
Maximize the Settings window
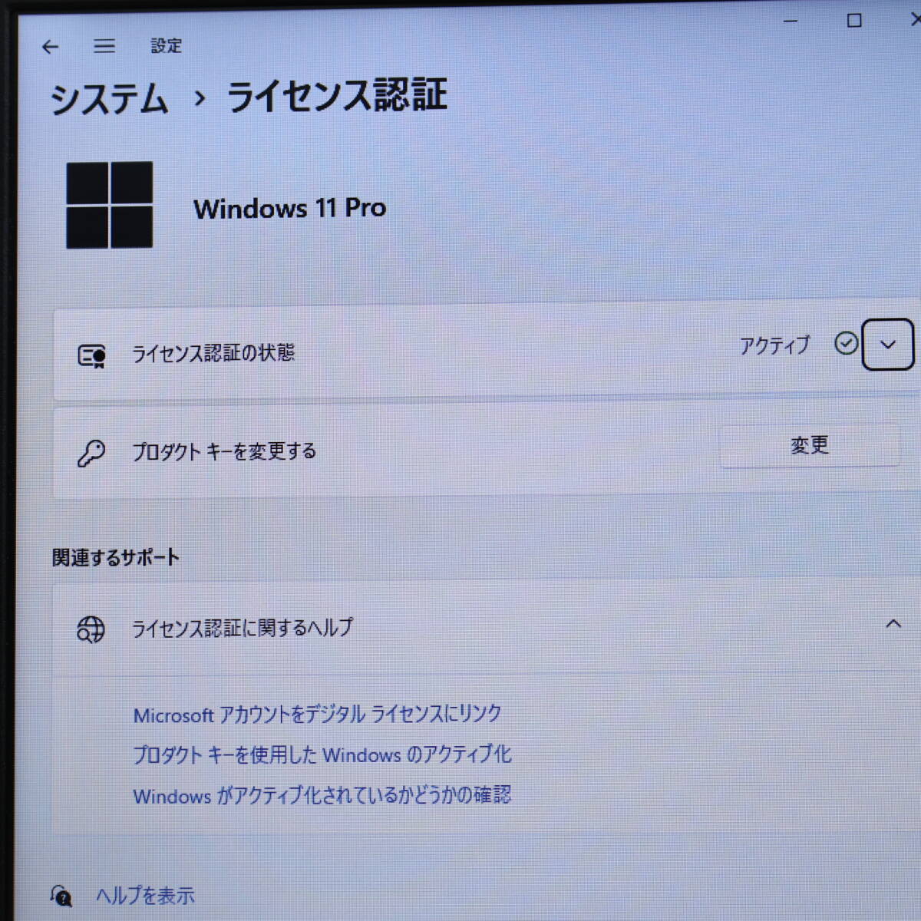[x=854, y=21]
